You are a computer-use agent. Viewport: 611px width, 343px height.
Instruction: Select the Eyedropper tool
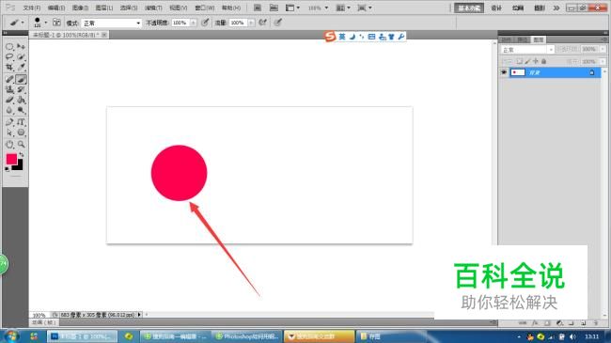click(x=21, y=68)
